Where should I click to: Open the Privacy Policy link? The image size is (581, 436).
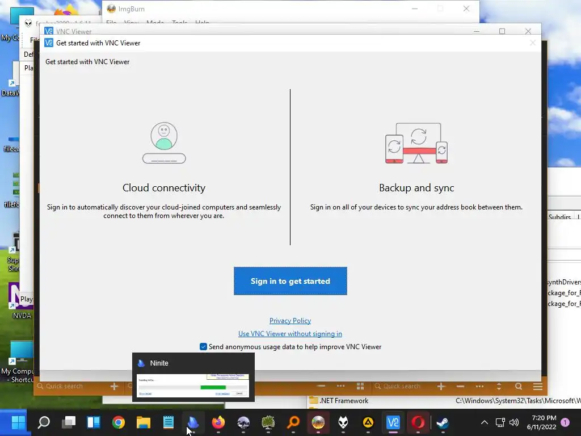[290, 321]
